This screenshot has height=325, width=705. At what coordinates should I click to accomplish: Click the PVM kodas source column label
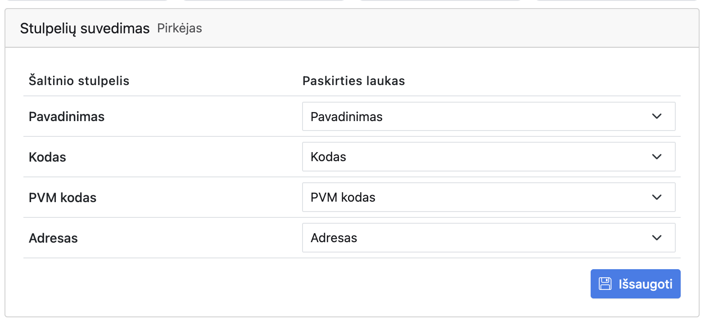tap(63, 198)
